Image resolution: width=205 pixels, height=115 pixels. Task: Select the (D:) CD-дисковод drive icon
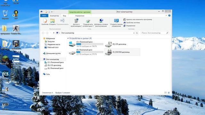pos(108,44)
